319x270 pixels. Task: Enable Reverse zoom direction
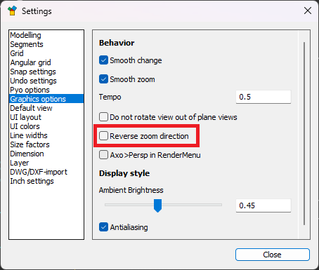[103, 136]
